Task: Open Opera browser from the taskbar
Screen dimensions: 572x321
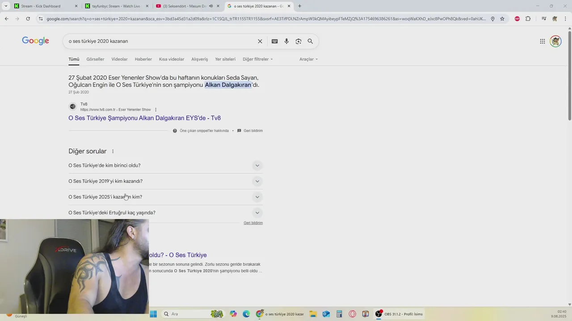Action: coord(353,314)
